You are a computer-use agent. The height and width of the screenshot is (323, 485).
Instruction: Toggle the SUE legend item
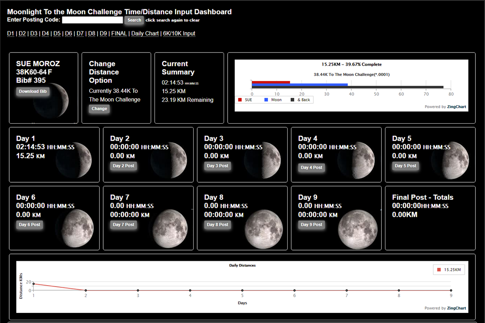(245, 100)
